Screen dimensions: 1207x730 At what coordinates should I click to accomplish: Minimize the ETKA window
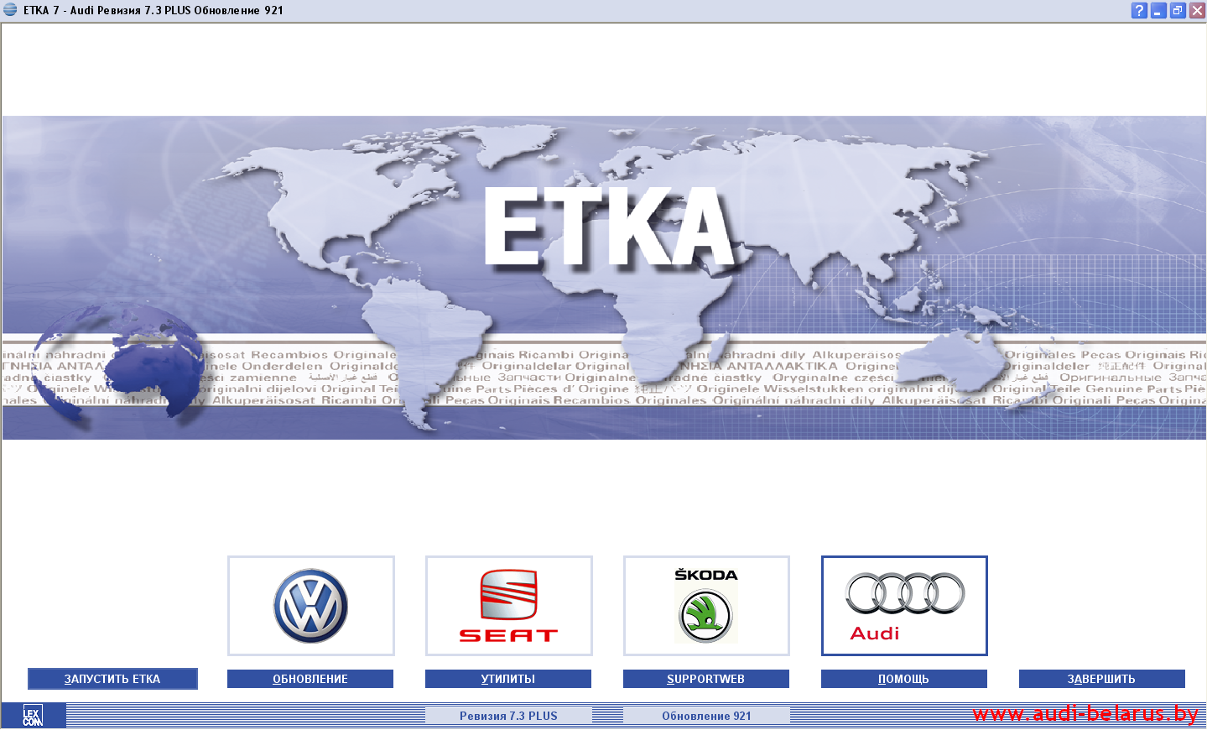[1158, 10]
